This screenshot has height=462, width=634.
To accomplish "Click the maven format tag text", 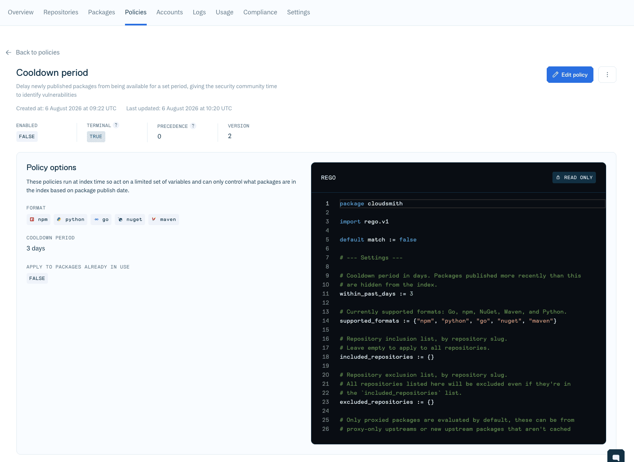I will pos(168,219).
